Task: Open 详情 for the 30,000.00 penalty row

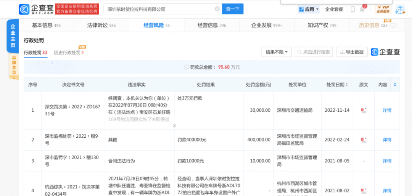Action: tap(387, 110)
